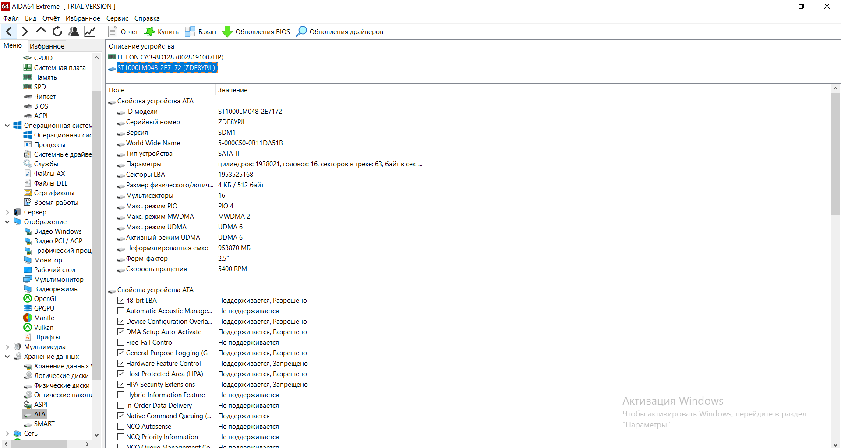The height and width of the screenshot is (448, 841).
Task: Open the Вид menu
Action: point(31,18)
